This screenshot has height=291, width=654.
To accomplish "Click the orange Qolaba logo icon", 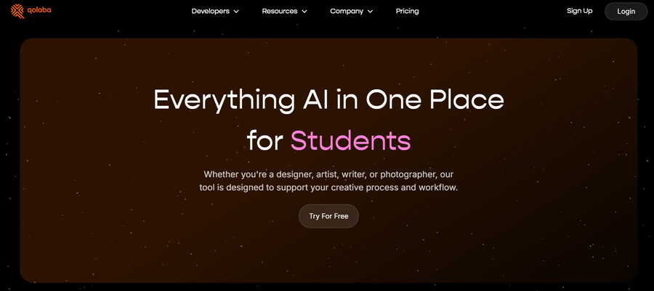I will click(17, 11).
